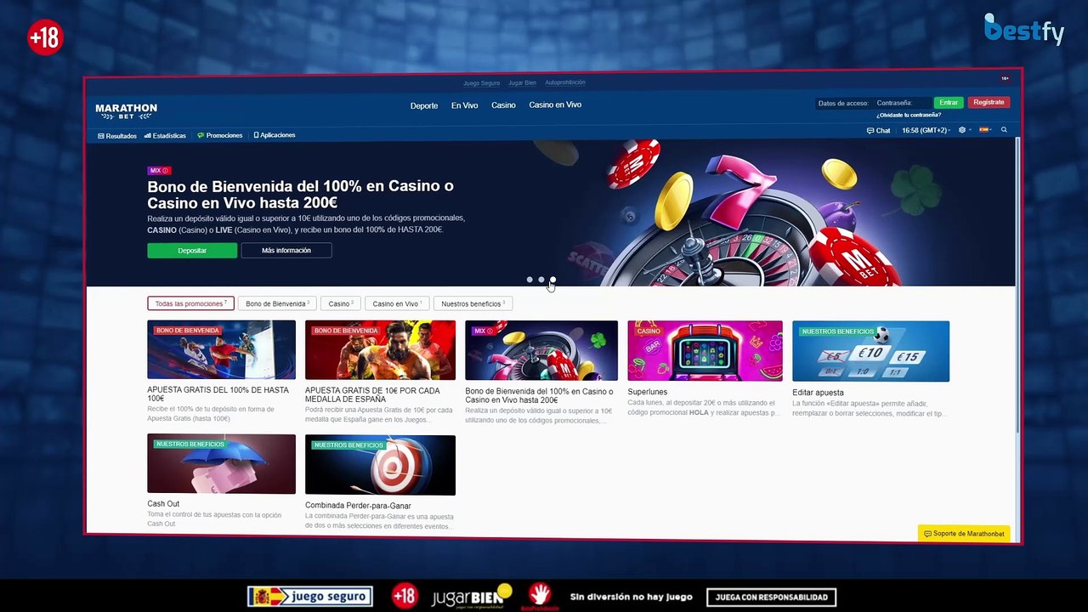
Task: Click the bestfy logo in the corner
Action: (x=1024, y=29)
